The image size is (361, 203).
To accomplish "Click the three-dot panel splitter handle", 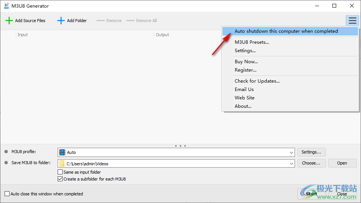I will tap(180, 146).
